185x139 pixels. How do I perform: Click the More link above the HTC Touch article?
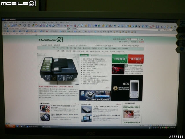coord(118,104)
